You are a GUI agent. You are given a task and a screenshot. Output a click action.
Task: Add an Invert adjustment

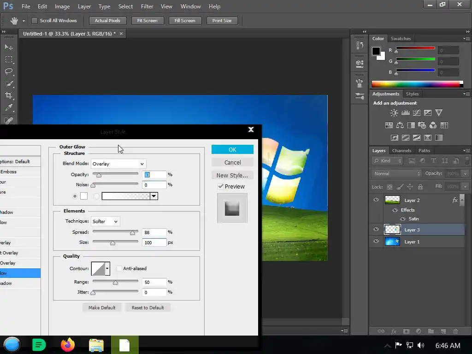point(395,138)
